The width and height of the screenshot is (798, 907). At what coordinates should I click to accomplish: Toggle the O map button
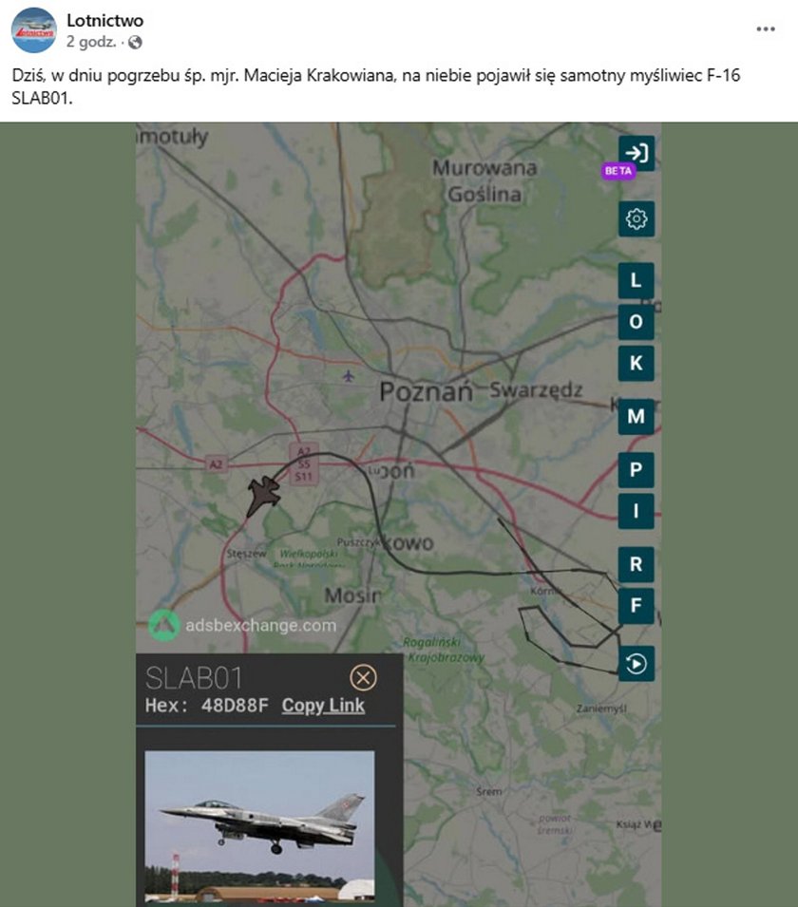tap(636, 322)
